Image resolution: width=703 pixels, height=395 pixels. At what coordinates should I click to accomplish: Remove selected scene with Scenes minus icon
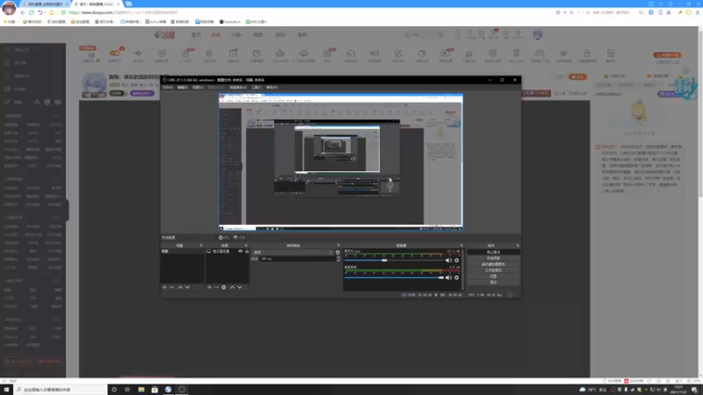pos(171,287)
